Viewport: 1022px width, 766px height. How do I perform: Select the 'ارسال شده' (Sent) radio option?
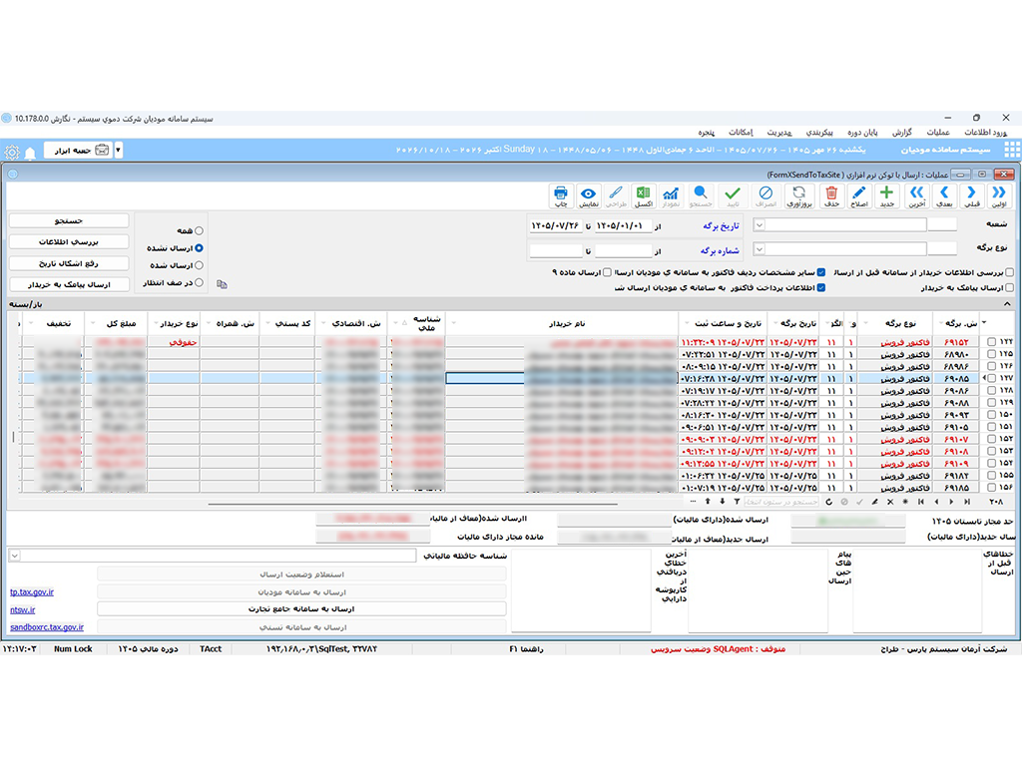(x=199, y=265)
